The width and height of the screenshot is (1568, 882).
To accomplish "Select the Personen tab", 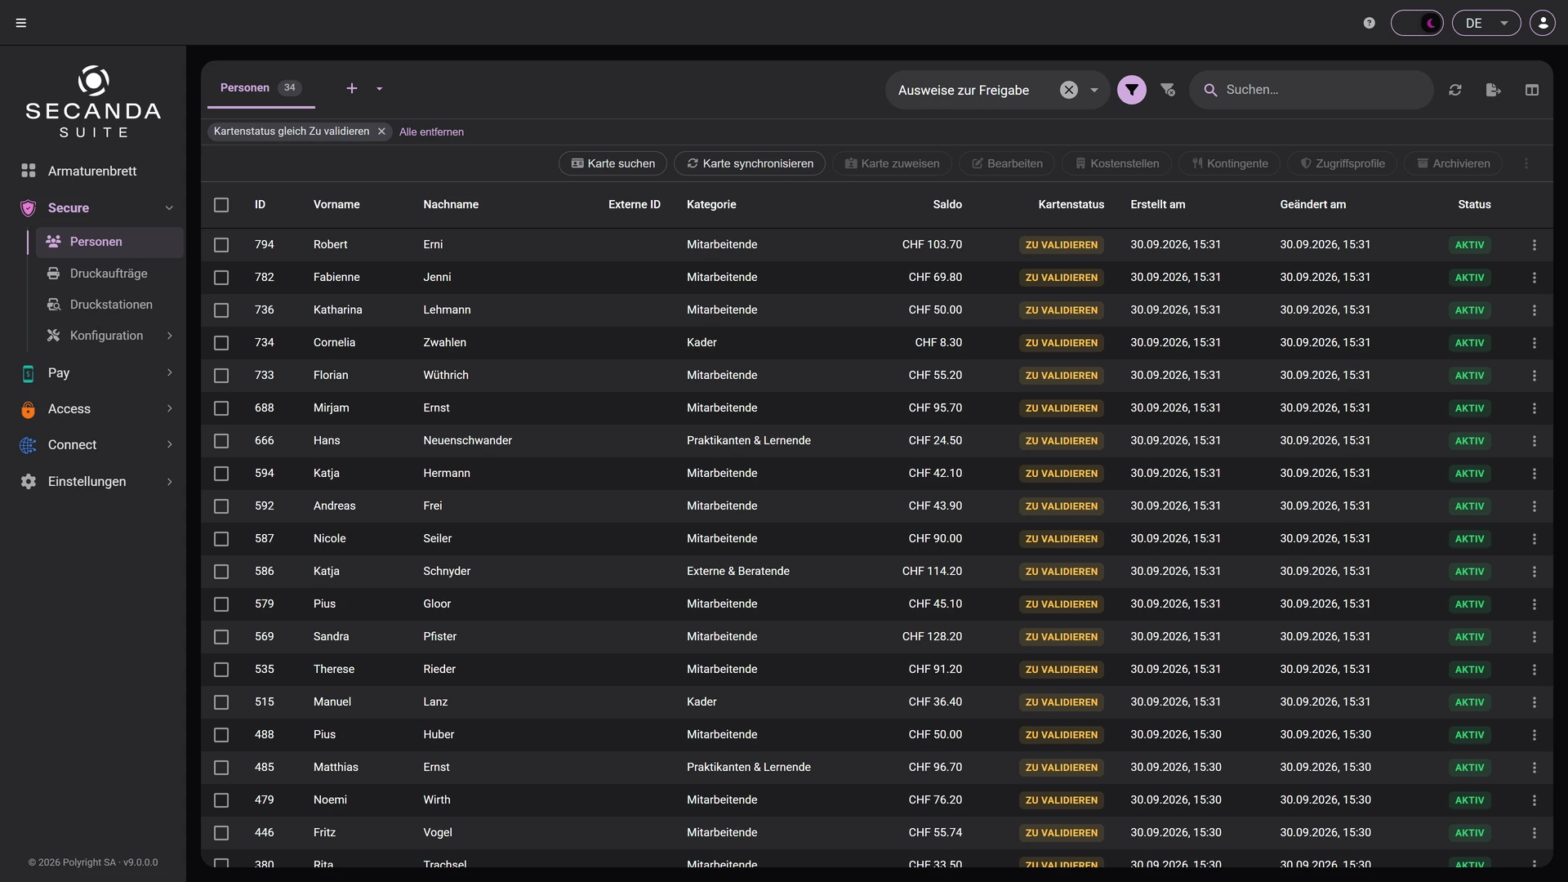I will click(261, 88).
